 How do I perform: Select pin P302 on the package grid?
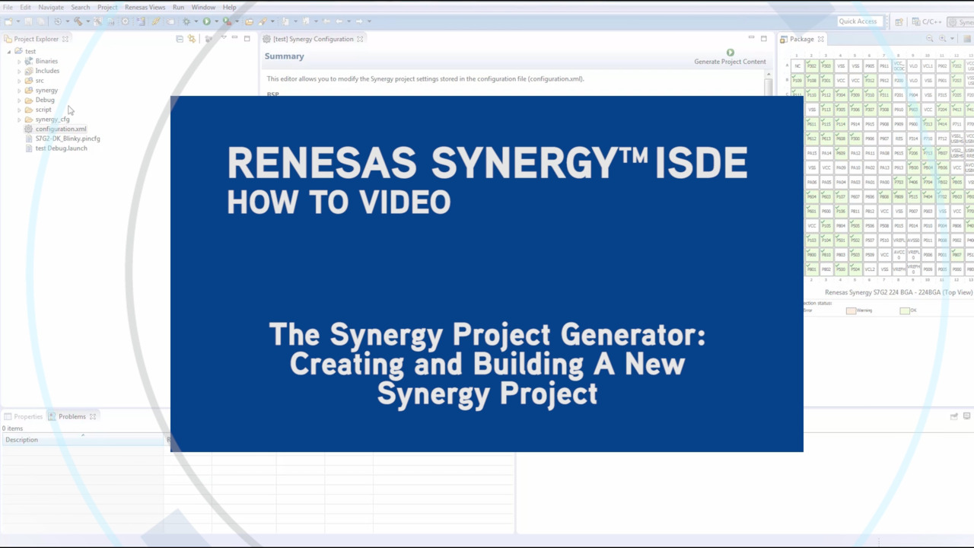click(x=812, y=66)
